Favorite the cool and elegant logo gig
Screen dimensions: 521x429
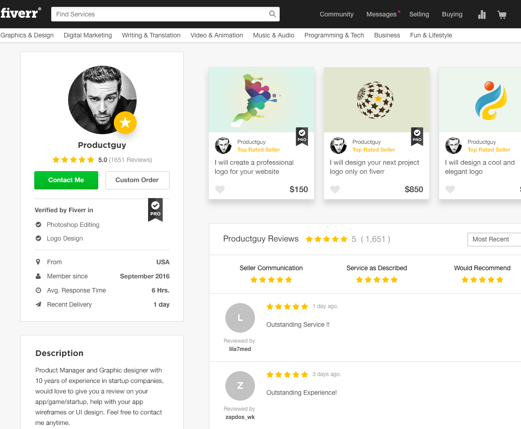pyautogui.click(x=450, y=189)
